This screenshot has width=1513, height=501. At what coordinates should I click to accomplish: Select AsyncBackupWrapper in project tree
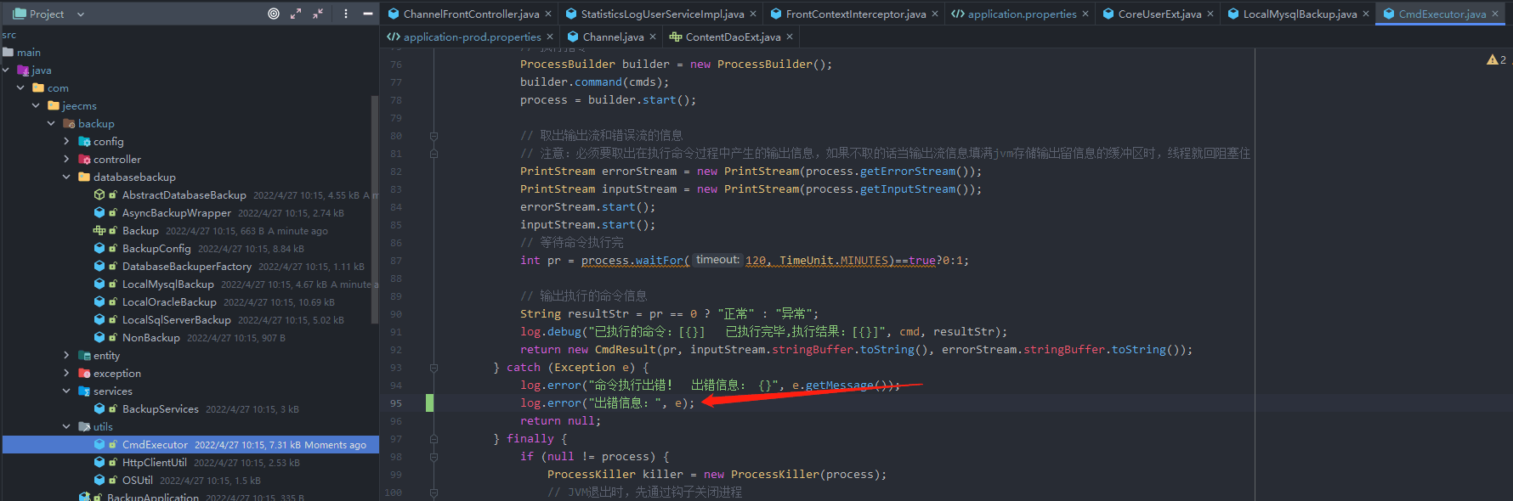point(176,212)
